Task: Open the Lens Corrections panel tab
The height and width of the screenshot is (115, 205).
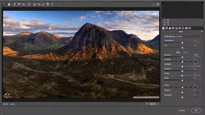Action: coord(180,28)
